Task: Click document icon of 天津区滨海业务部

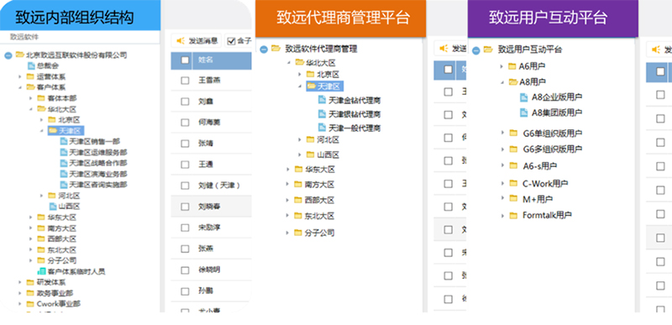Action: [64, 174]
